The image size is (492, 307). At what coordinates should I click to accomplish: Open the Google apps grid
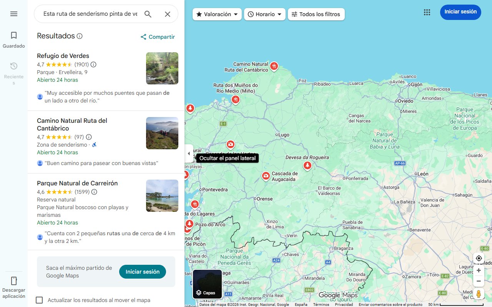tap(427, 12)
